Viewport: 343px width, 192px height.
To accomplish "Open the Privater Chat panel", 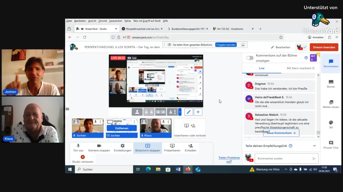I will pyautogui.click(x=331, y=145).
